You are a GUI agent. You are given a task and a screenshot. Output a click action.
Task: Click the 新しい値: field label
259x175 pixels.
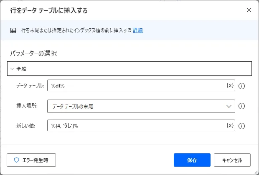pos(26,126)
